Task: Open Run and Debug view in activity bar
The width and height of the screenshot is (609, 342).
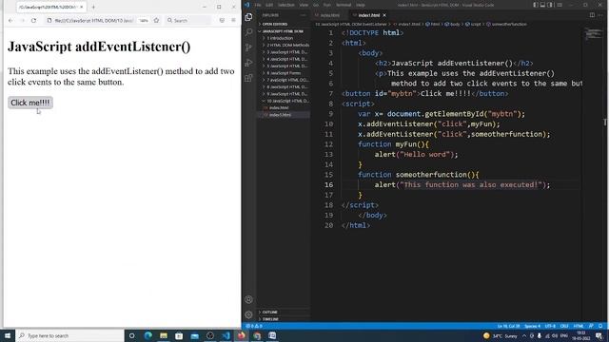Action: pyautogui.click(x=248, y=63)
